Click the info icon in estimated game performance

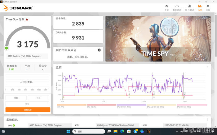(99, 50)
